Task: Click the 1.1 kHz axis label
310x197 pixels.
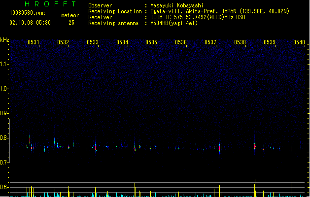Action: (4, 64)
